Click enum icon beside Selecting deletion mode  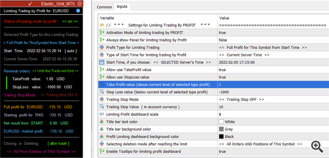click(x=102, y=144)
